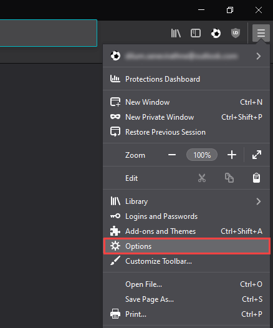Enter full screen mode using arrows icon
This screenshot has width=273, height=328.
click(x=257, y=155)
